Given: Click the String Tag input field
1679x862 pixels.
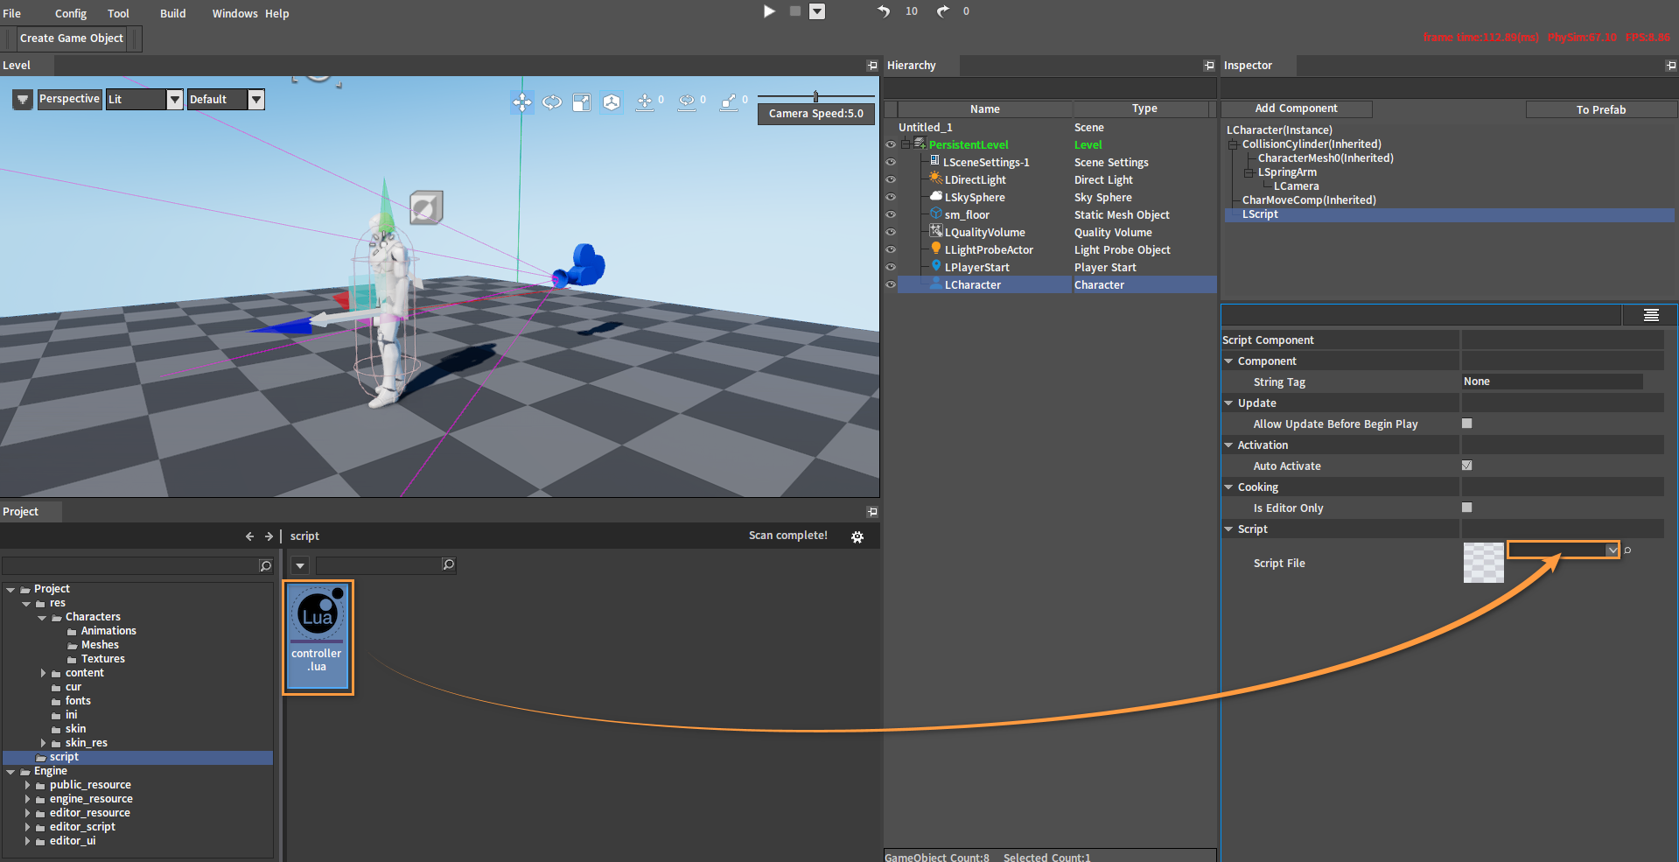Looking at the screenshot, I should point(1552,382).
